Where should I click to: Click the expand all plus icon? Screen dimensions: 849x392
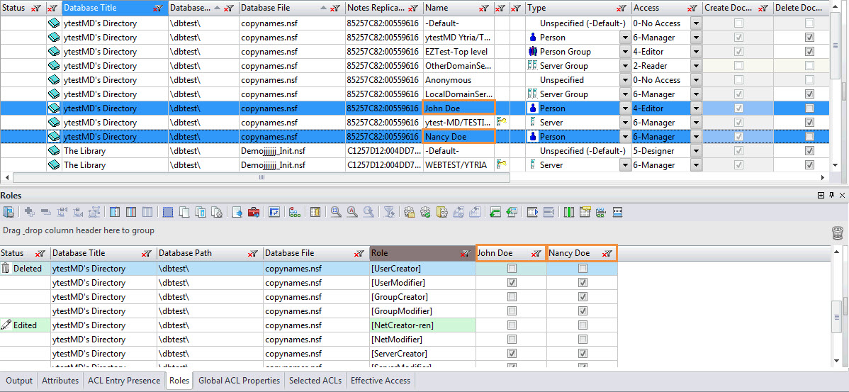pos(29,212)
